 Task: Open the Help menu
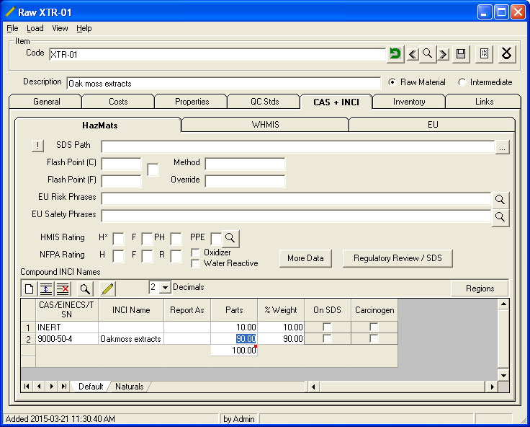[84, 28]
